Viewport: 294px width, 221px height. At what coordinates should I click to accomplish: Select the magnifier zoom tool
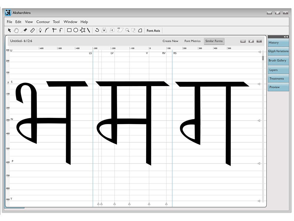tap(128, 30)
